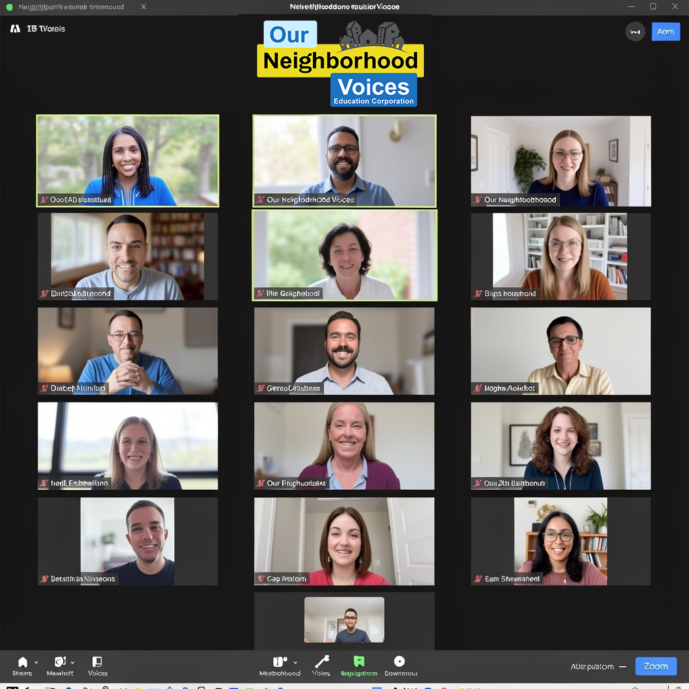Select the Cap Waterm video tile

pos(344,541)
